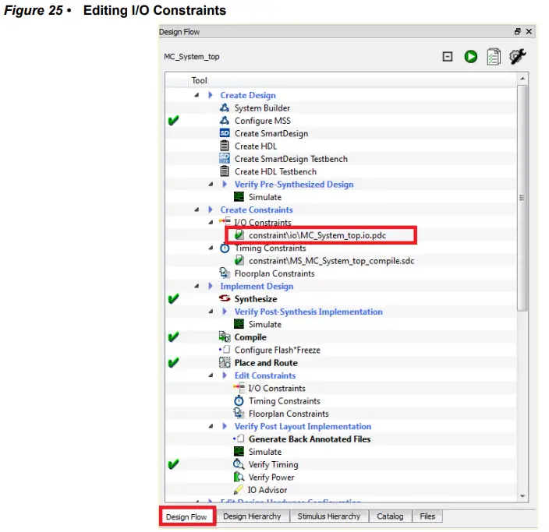The width and height of the screenshot is (549, 532).
Task: Click the checklist report icon in the toolbar
Action: coord(493,57)
